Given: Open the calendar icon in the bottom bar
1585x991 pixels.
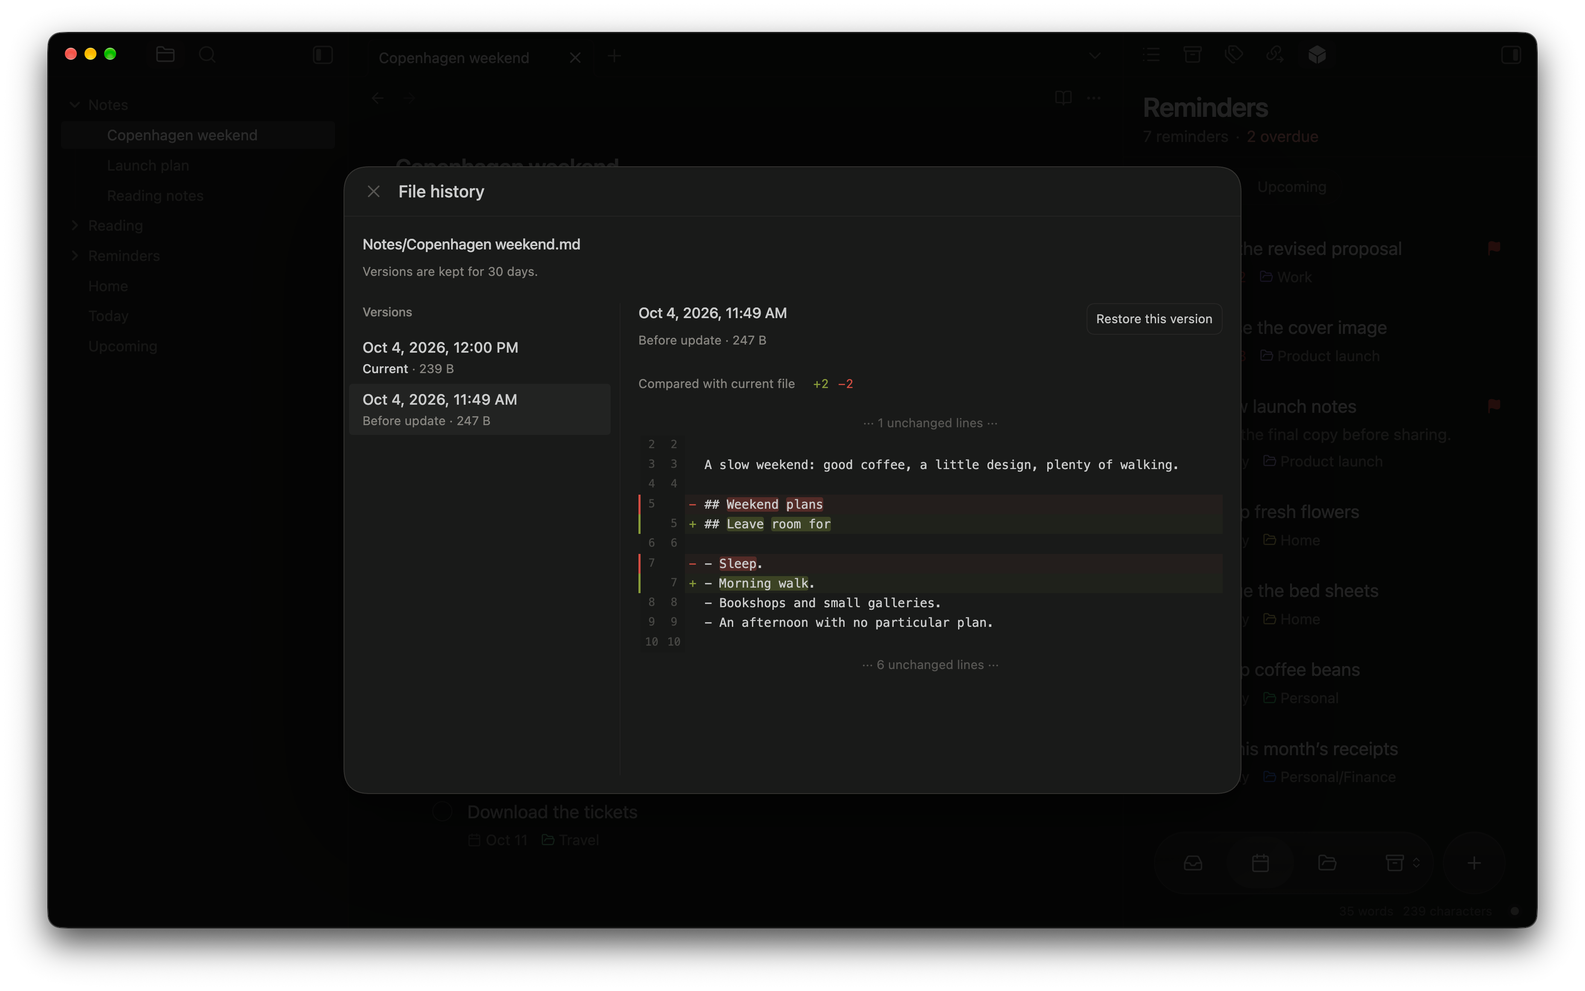Looking at the screenshot, I should (x=1260, y=863).
